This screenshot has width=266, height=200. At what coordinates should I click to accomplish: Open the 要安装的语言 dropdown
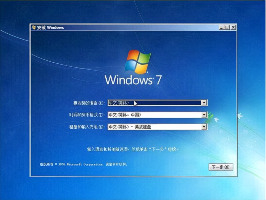[x=204, y=102]
